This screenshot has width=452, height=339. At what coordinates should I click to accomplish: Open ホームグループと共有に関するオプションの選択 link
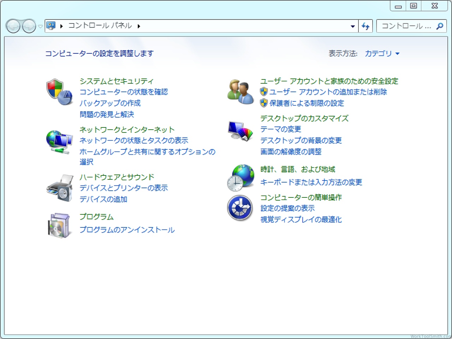147,157
